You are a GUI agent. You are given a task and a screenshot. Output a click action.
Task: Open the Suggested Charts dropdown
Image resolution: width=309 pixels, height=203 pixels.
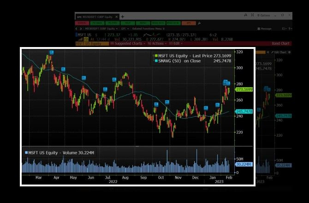click(128, 43)
